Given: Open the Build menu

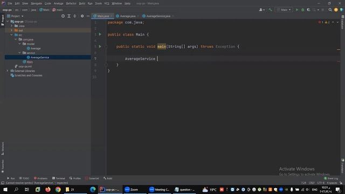Looking at the screenshot, I should tap(82, 4).
